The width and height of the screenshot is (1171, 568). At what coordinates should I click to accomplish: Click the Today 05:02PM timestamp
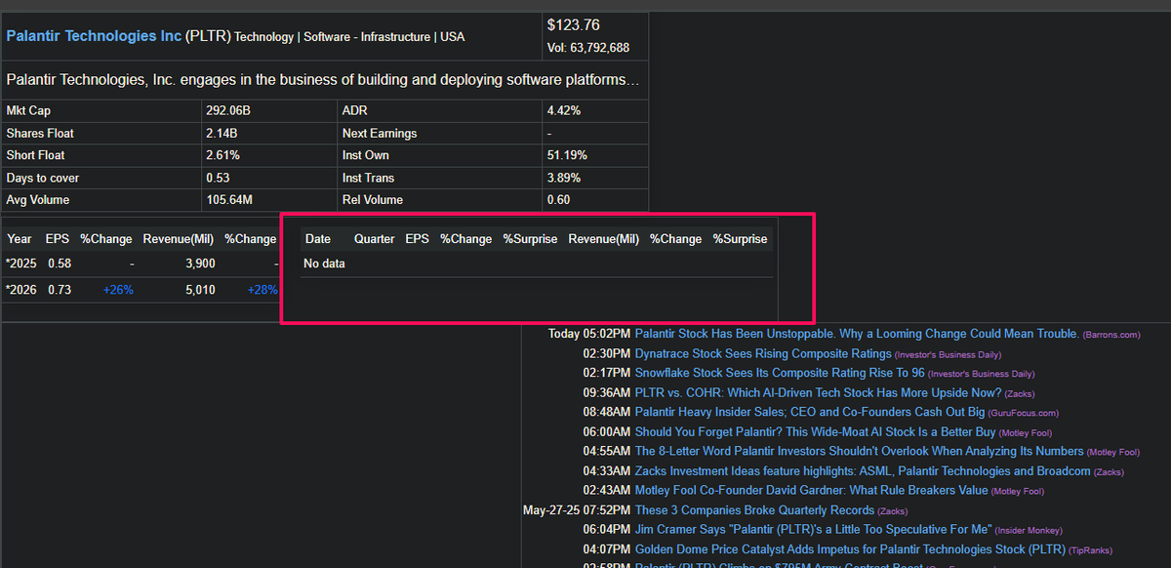[x=589, y=334]
